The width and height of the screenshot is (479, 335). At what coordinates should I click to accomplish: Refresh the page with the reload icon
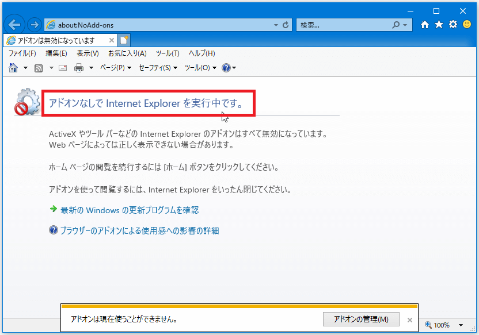(286, 25)
